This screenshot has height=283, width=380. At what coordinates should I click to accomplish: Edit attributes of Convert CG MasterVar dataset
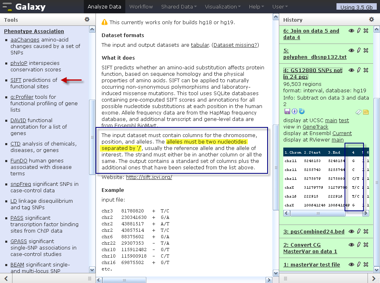[x=359, y=245]
